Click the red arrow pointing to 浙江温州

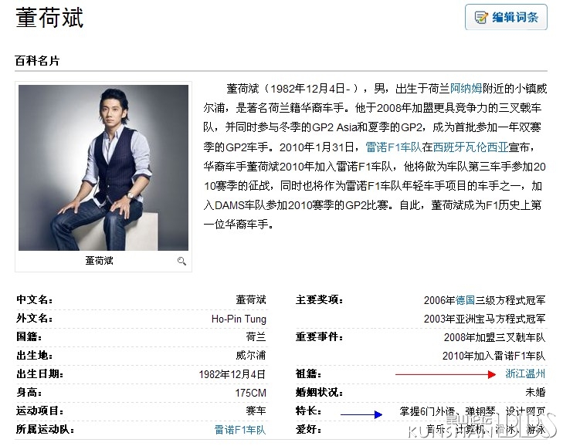pos(446,374)
